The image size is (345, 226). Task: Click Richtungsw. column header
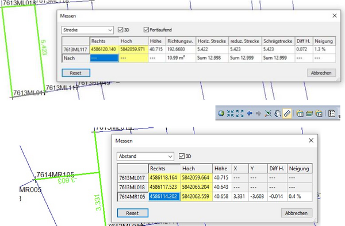pos(181,41)
